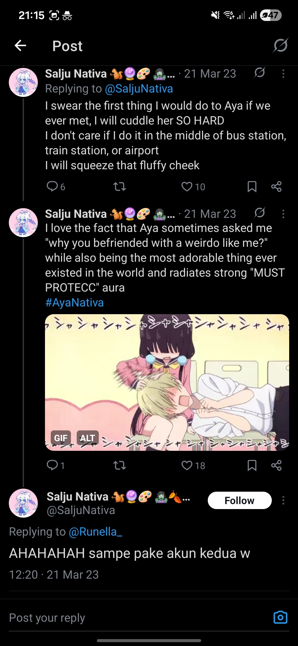The height and width of the screenshot is (646, 298).
Task: Tap the back arrow next to Post
Action: [x=20, y=46]
